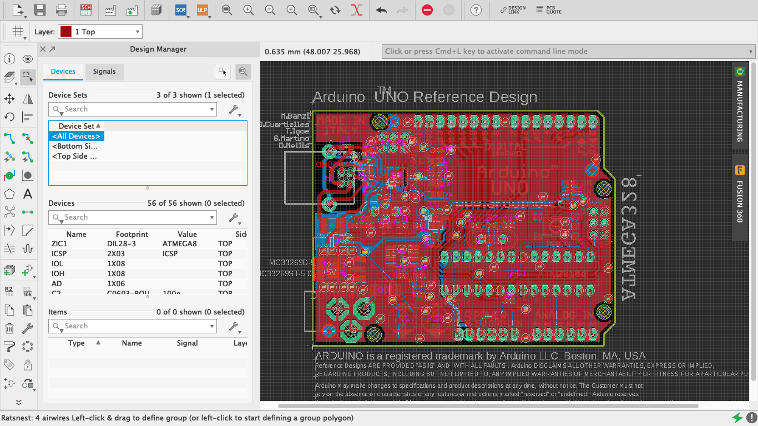Select the ZIC1 device row
Image resolution: width=758 pixels, height=426 pixels.
(148, 244)
